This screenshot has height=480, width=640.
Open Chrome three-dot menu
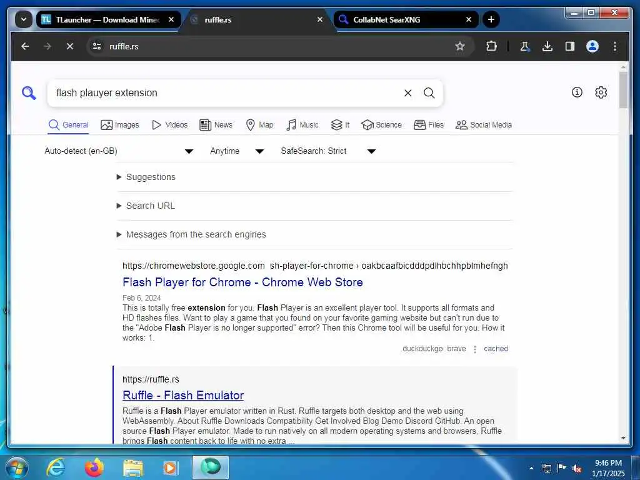pos(615,46)
